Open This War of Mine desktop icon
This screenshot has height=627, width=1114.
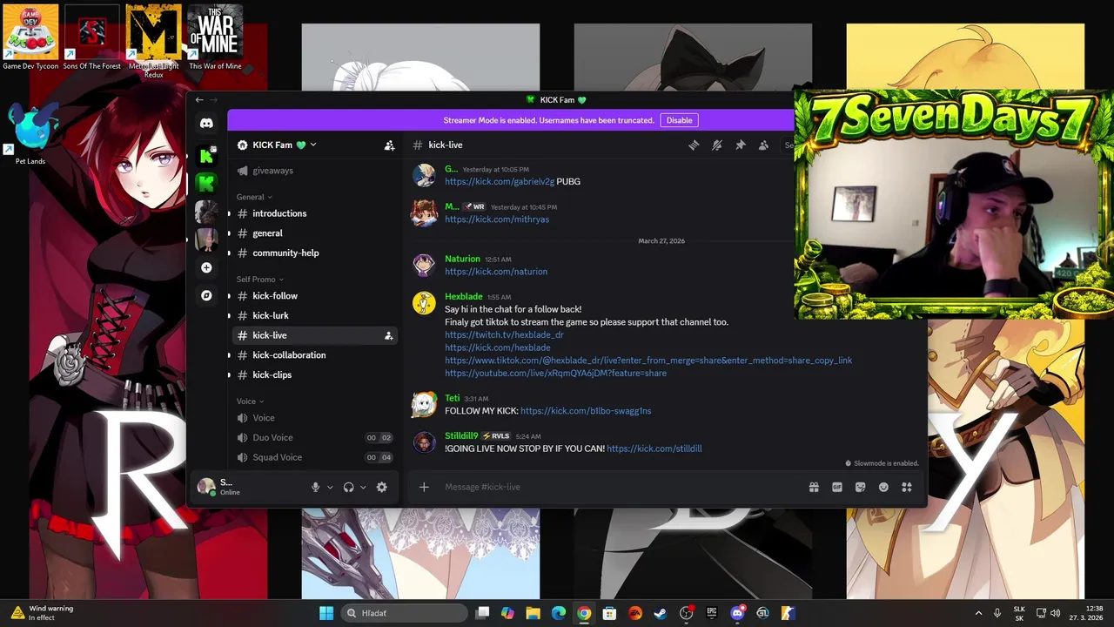click(x=215, y=37)
